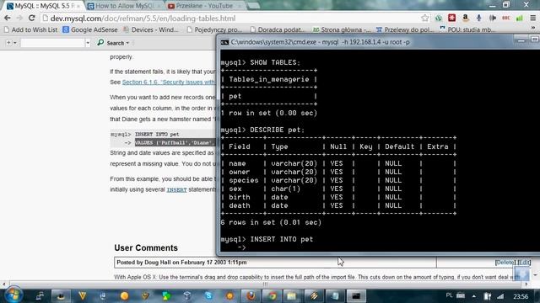Click the browser Back arrow

tap(8, 18)
